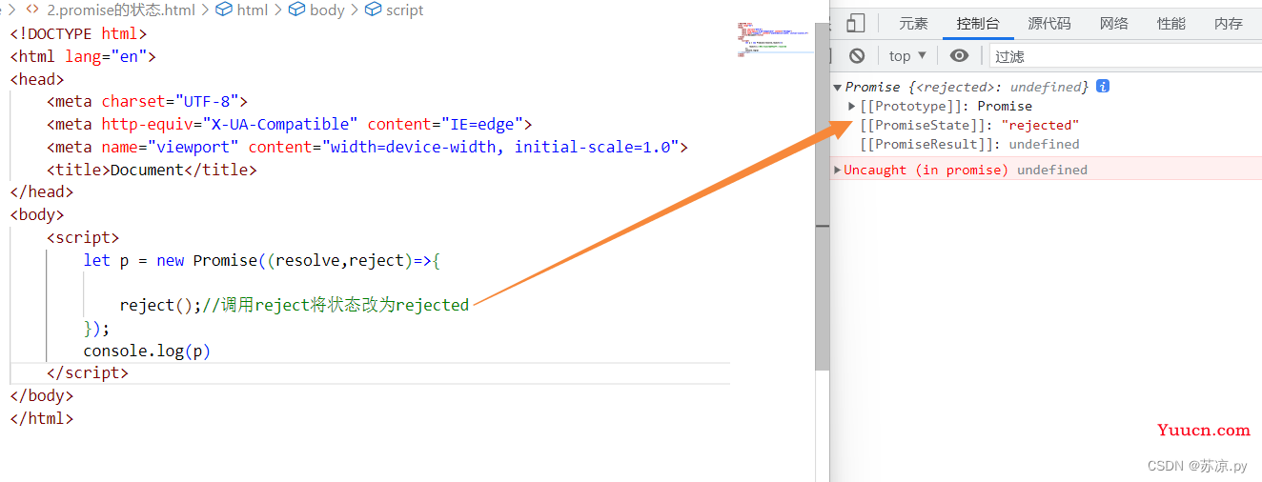The width and height of the screenshot is (1262, 482).
Task: Expand the [[Prototype]]: Promise entry
Action: point(852,106)
